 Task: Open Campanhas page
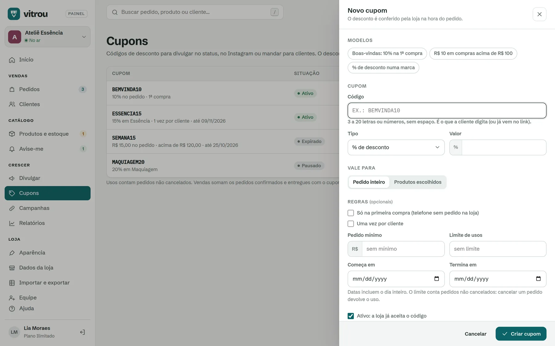coord(47,208)
